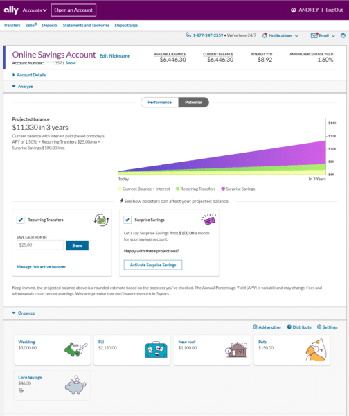Image resolution: width=349 pixels, height=416 pixels.
Task: Click the New roof house icon
Action: tap(236, 349)
